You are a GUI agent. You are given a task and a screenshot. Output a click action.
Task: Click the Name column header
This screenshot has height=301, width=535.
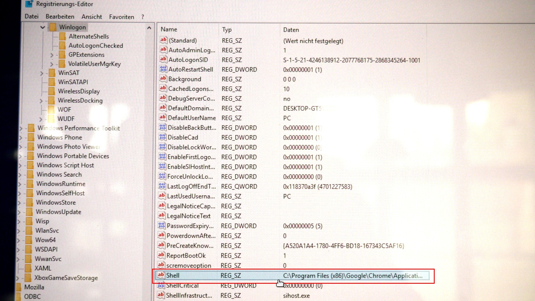tap(169, 29)
